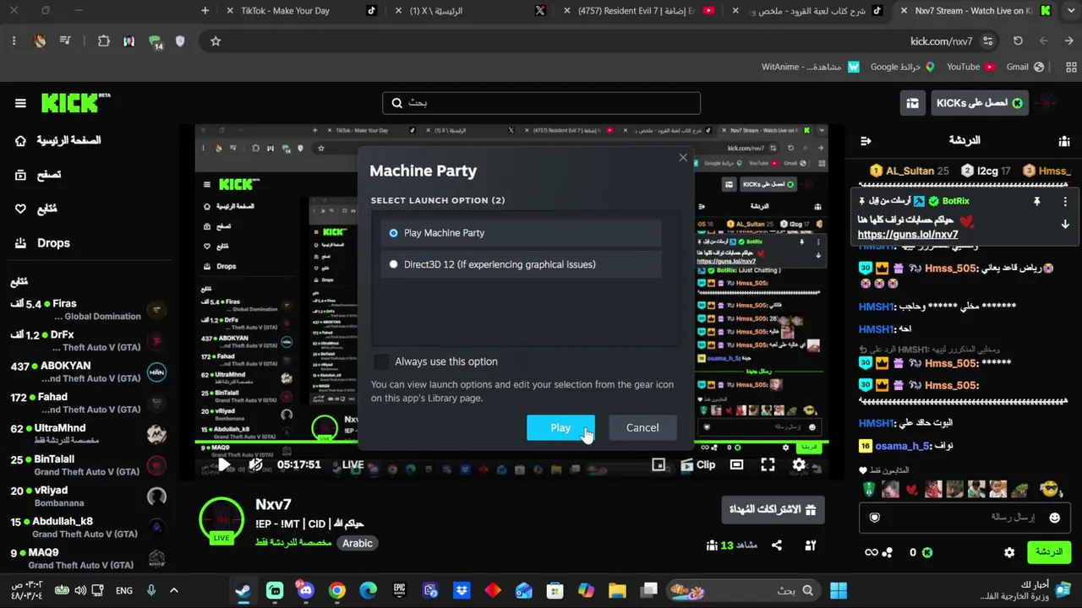Open the Kick dashboard icon beside the KICKs button
The height and width of the screenshot is (608, 1082).
912,103
